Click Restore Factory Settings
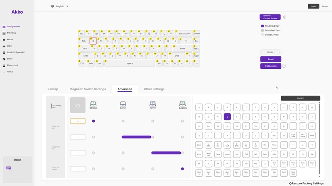 [x=307, y=183]
